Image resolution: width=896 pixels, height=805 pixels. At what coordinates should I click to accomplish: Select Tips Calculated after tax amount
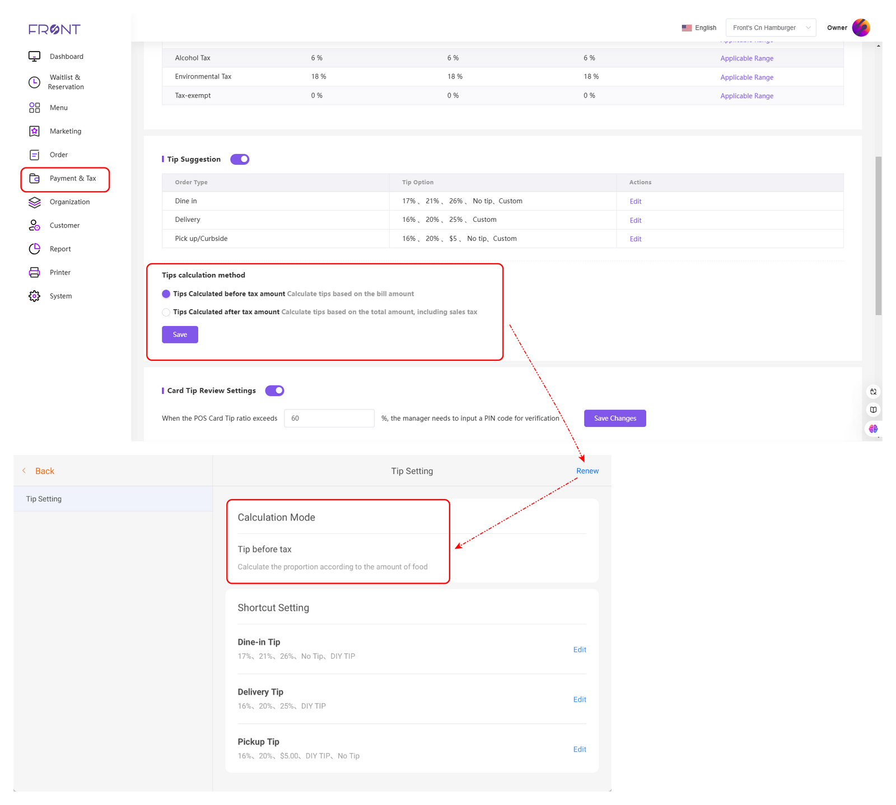click(166, 313)
